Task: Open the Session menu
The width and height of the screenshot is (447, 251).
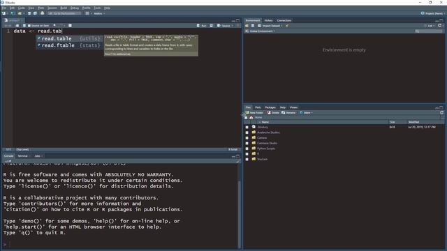Action: pyautogui.click(x=52, y=8)
